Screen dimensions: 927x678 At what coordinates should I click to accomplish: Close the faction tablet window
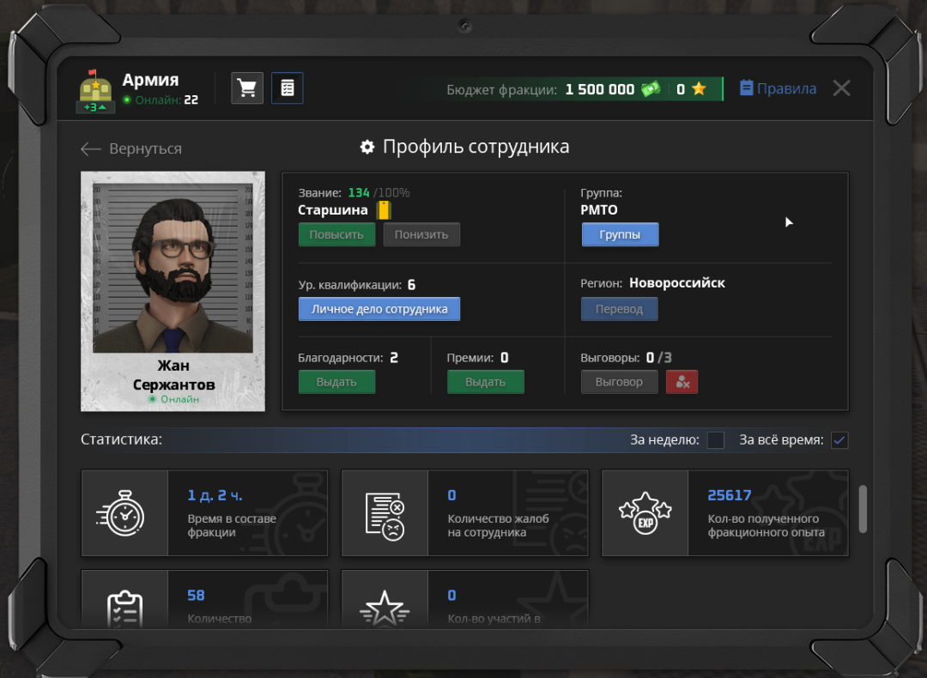841,88
